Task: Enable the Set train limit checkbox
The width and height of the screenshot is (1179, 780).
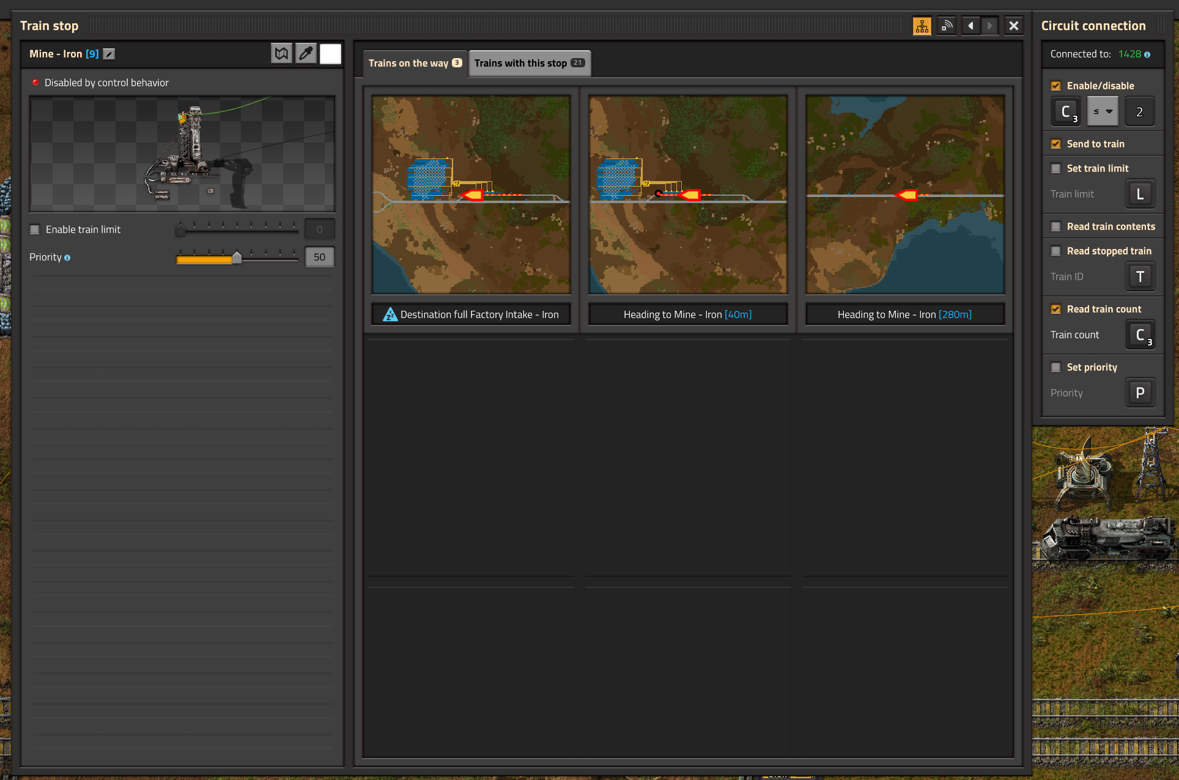Action: (1056, 168)
